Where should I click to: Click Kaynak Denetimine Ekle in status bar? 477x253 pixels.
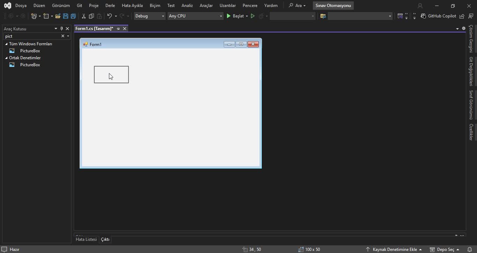click(x=394, y=250)
